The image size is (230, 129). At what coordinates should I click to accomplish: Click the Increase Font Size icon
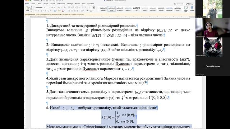click(x=52, y=7)
